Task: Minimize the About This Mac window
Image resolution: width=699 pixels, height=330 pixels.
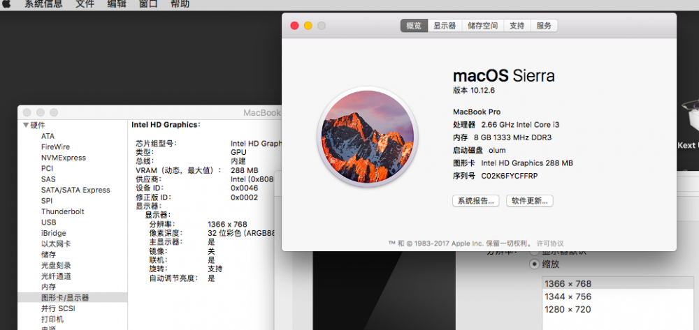Action: click(x=308, y=26)
